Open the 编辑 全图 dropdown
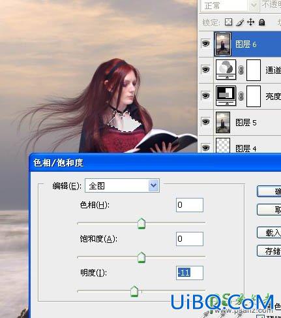 pos(122,185)
